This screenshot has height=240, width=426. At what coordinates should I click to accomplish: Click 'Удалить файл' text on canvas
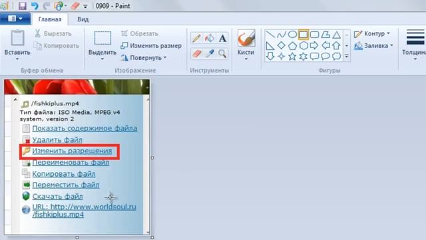(x=57, y=140)
